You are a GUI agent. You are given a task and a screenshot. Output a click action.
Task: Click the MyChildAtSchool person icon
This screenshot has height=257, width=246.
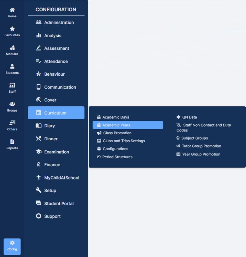click(38, 177)
